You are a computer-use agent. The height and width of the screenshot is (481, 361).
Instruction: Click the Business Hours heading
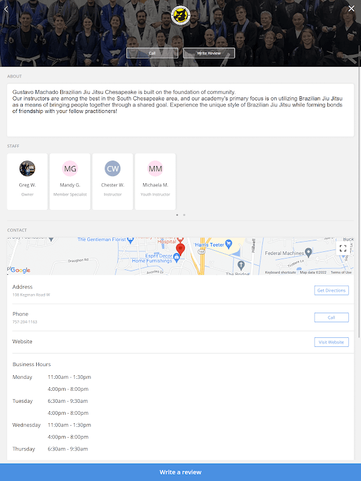point(32,364)
